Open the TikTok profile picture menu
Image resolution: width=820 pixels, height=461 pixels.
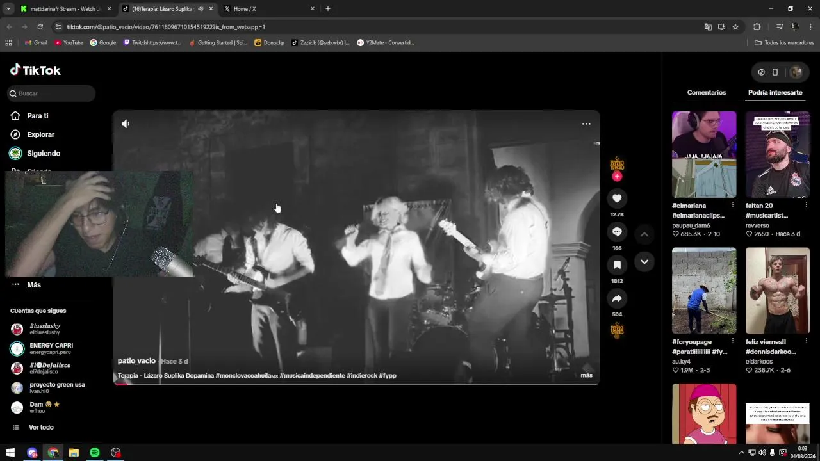[x=796, y=72]
